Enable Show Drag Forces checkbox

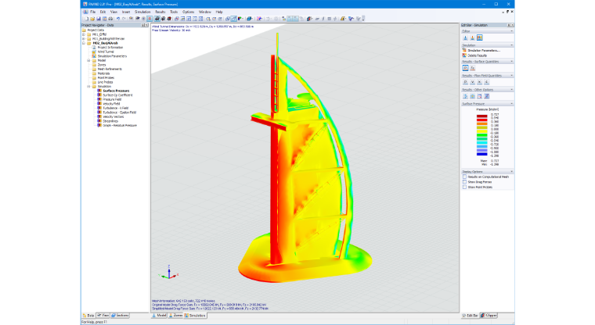(x=464, y=182)
